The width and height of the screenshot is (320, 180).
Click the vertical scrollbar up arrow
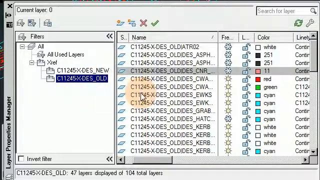coord(313,36)
